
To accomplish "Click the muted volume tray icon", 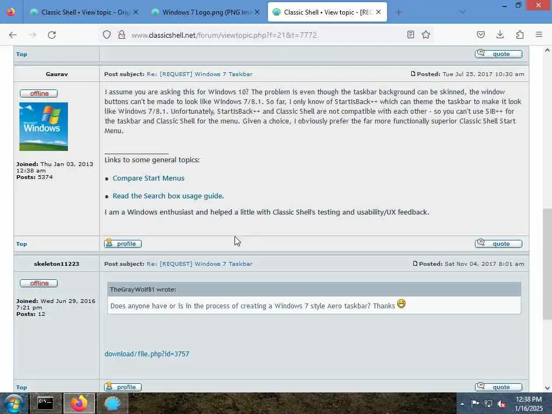I will click(x=501, y=404).
